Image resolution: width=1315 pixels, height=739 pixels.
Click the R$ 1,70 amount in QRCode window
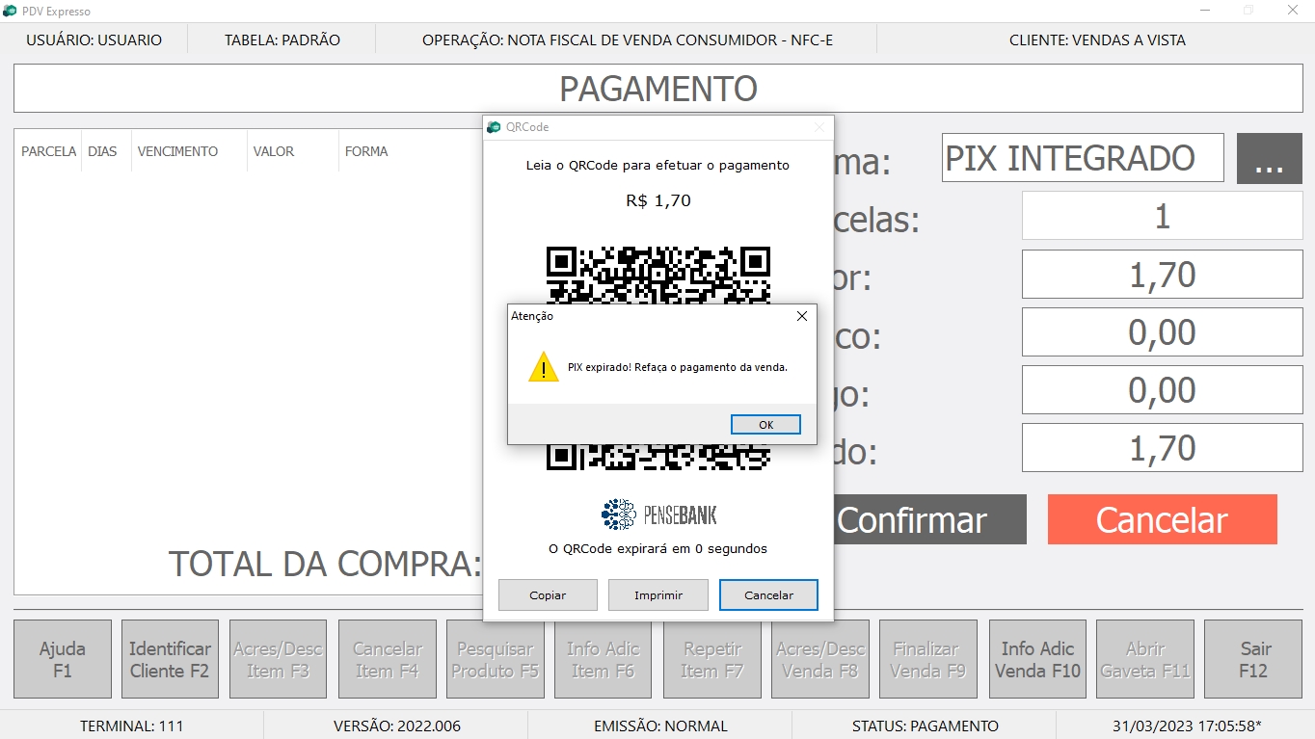[658, 200]
